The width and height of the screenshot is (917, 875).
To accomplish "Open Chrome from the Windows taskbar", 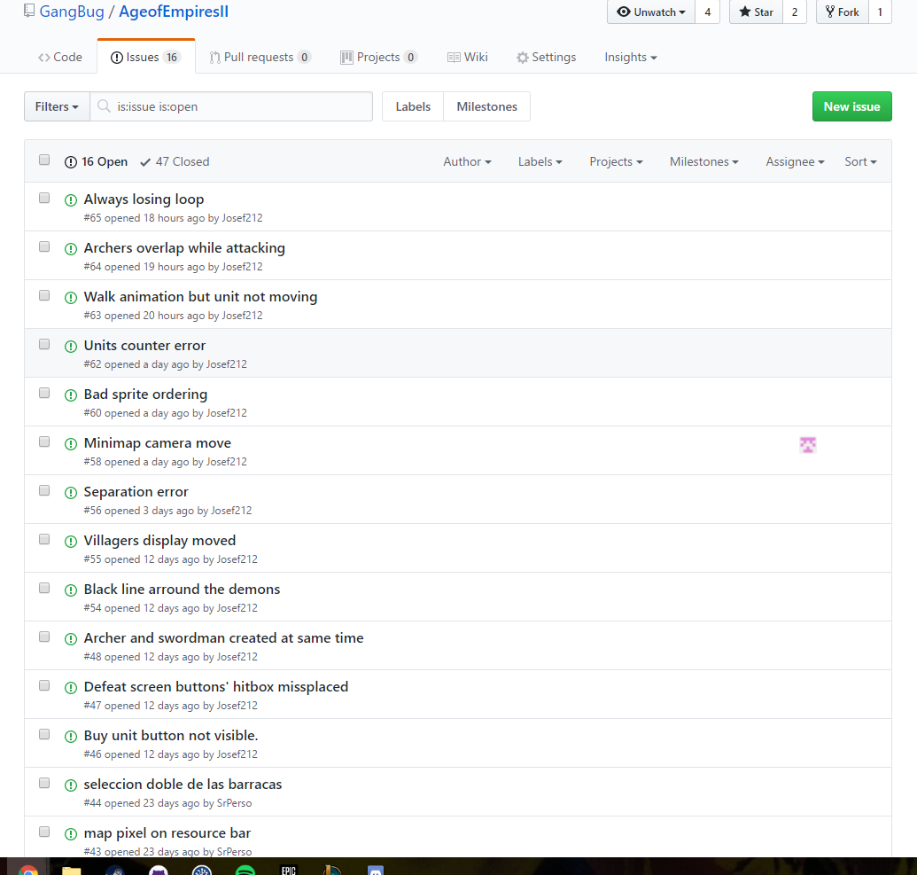I will tap(27, 869).
